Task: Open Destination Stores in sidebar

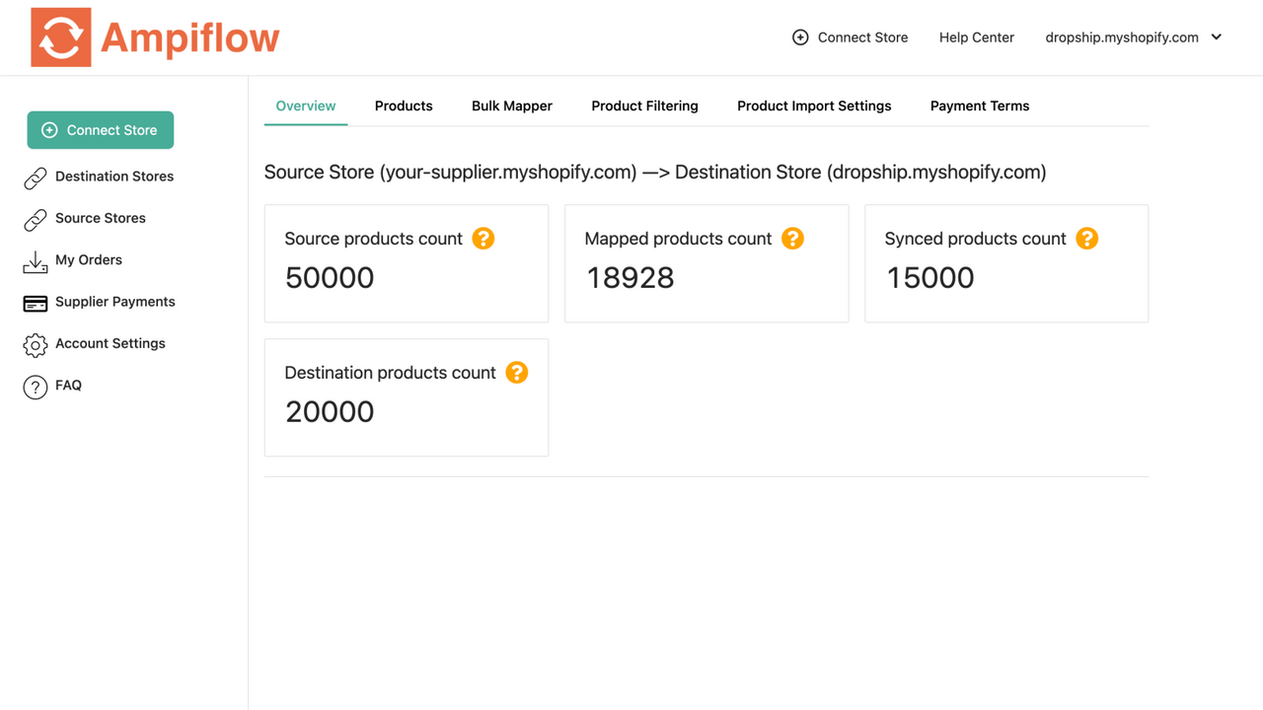Action: 114,177
